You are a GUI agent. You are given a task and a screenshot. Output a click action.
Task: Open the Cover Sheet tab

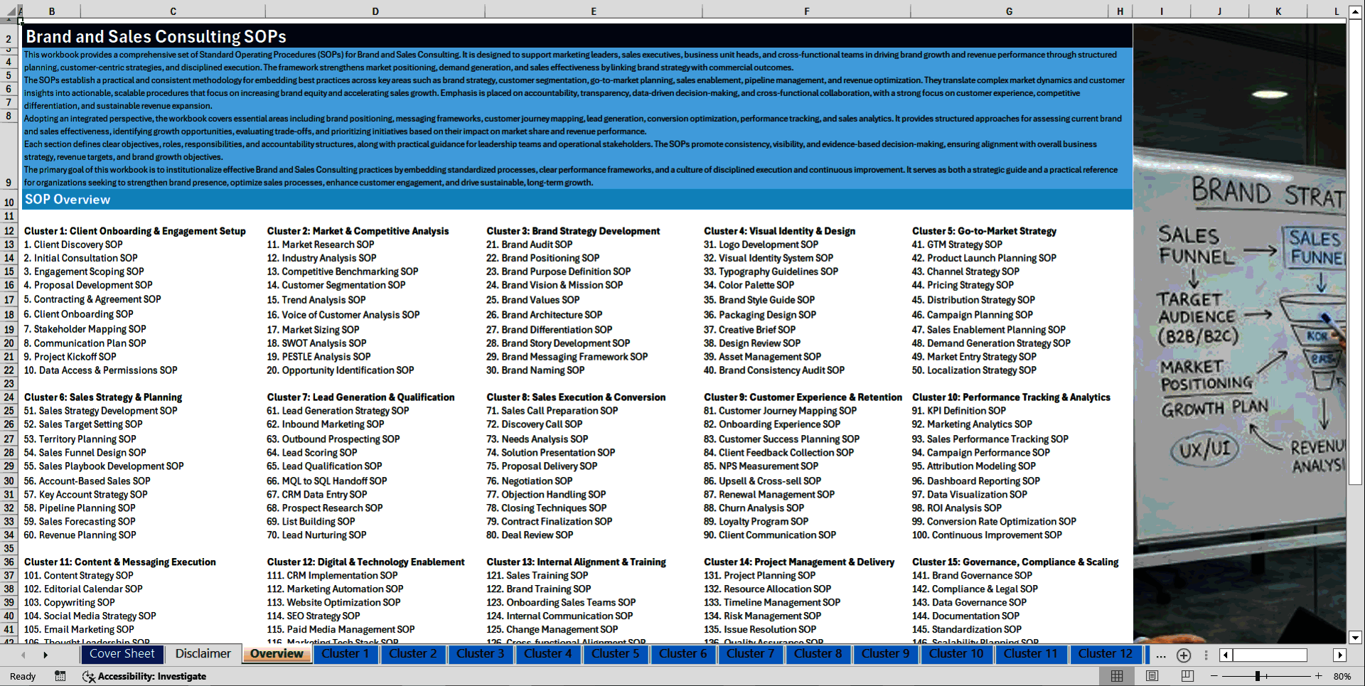122,654
